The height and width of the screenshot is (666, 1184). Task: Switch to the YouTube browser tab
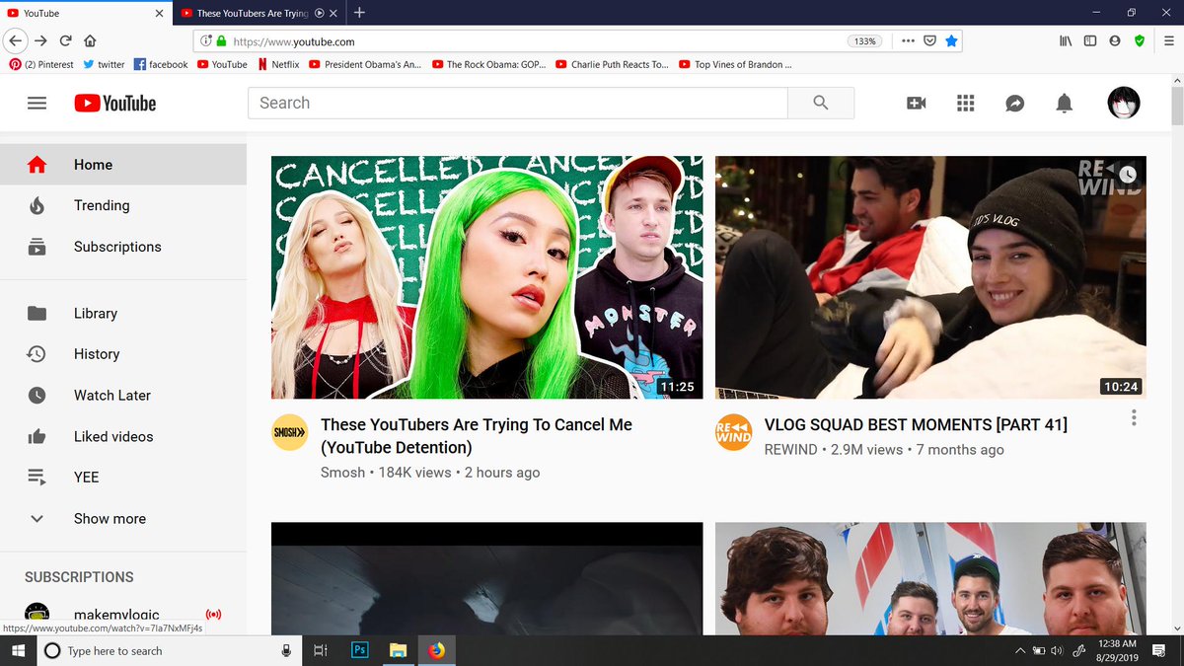tap(86, 13)
